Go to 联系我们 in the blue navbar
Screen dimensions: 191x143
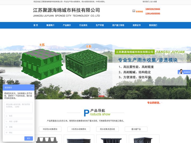tap(153, 25)
